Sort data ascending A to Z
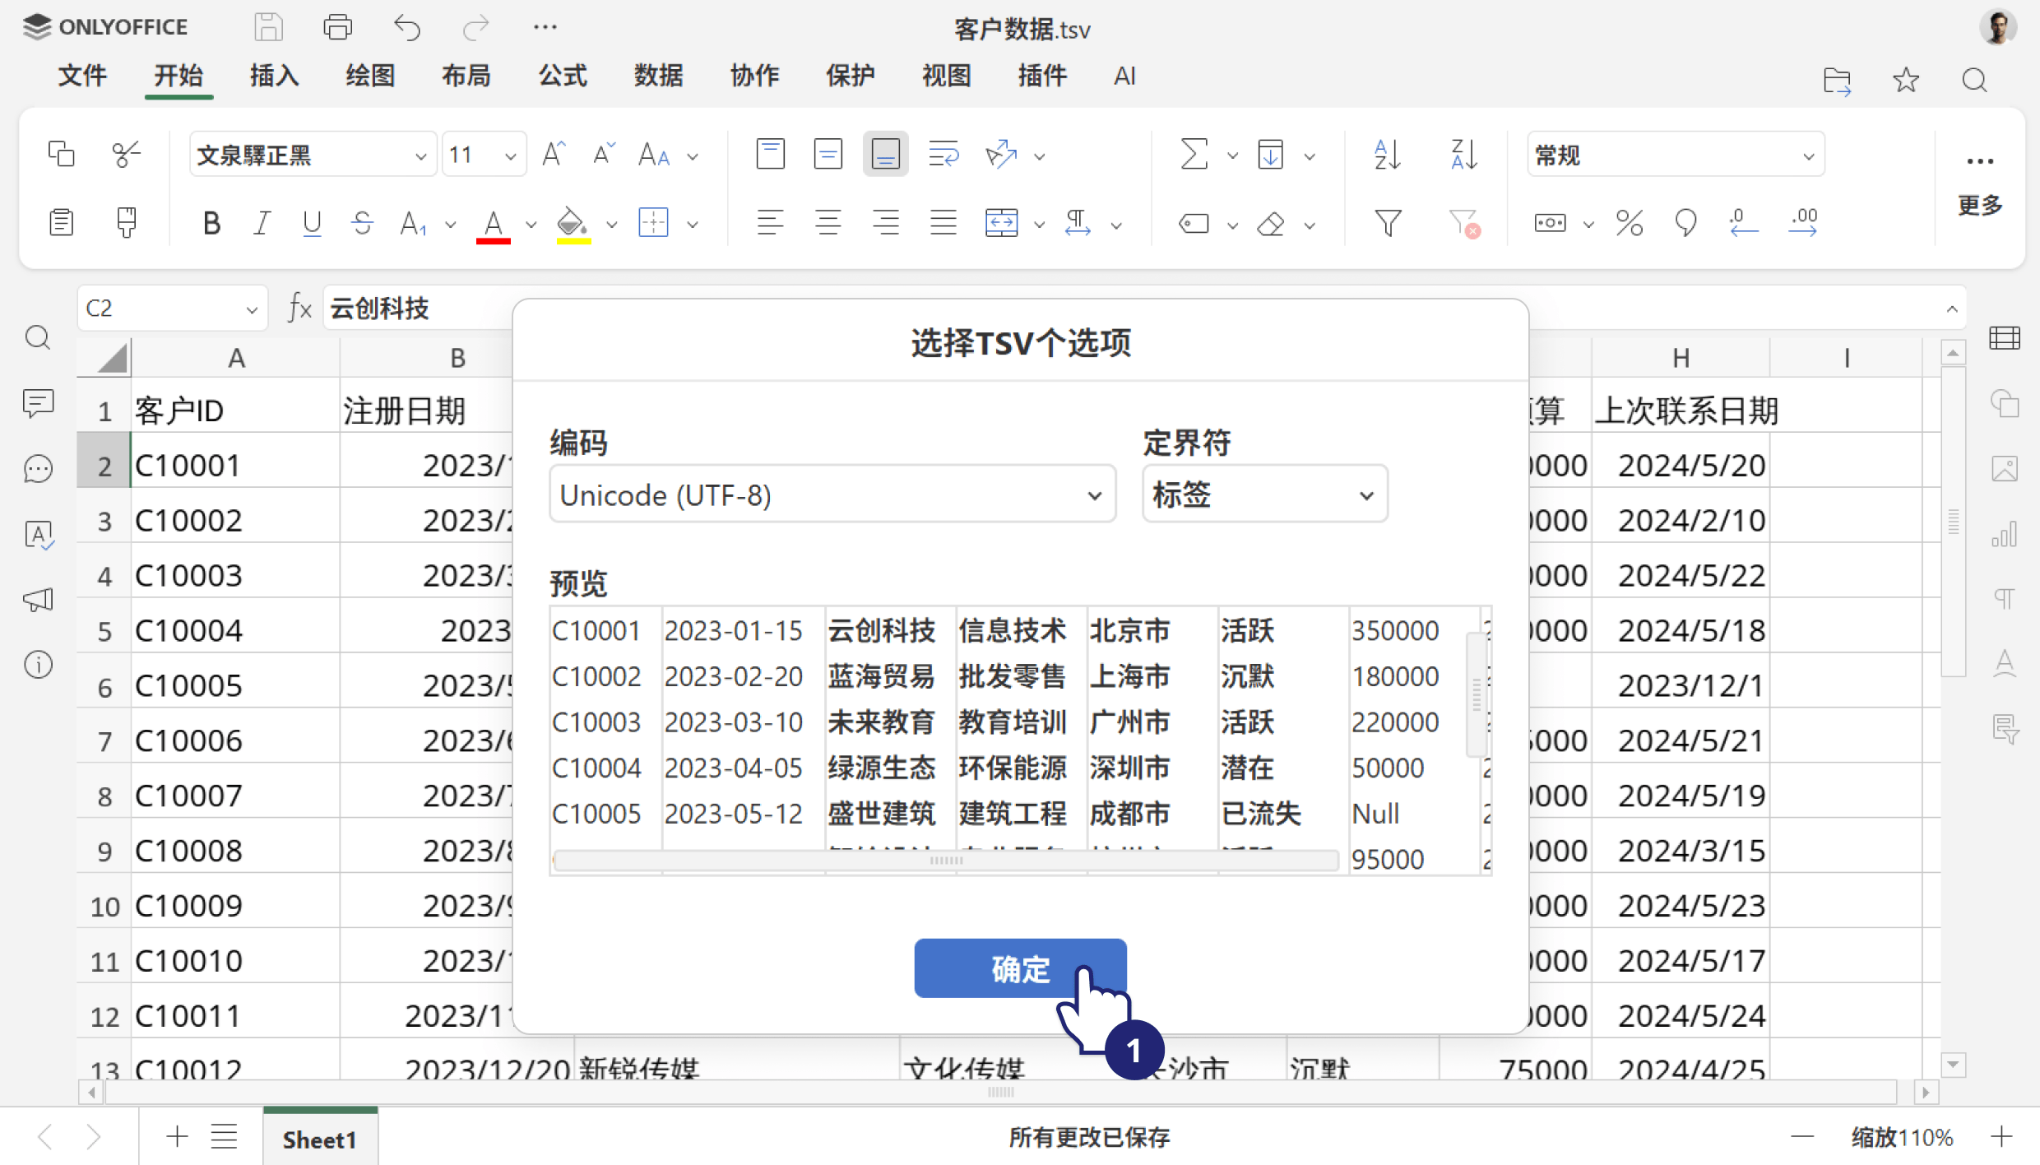Screen dimensions: 2040x1165 coord(1387,154)
